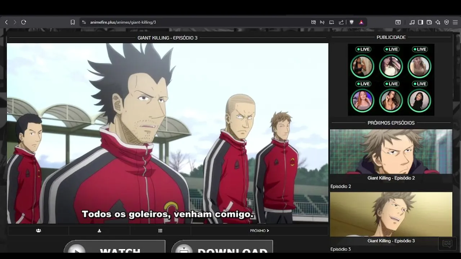The height and width of the screenshot is (259, 461).
Task: Open the Brave Playlist music note icon
Action: click(412, 22)
